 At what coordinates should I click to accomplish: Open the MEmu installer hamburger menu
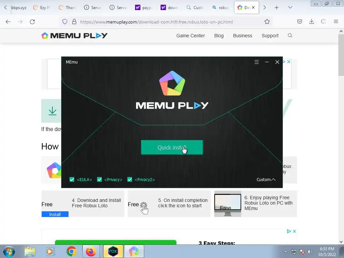[x=256, y=62]
